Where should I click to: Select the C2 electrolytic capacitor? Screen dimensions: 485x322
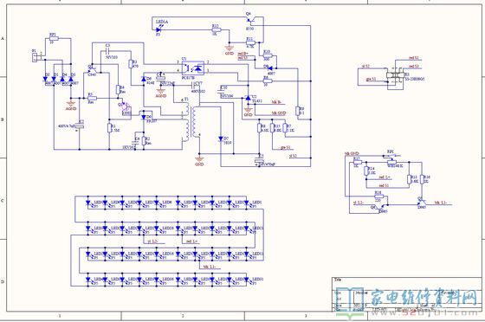click(x=79, y=126)
